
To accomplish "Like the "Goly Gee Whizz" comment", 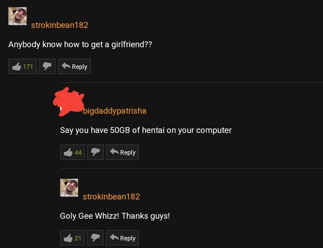I will 73,238.
